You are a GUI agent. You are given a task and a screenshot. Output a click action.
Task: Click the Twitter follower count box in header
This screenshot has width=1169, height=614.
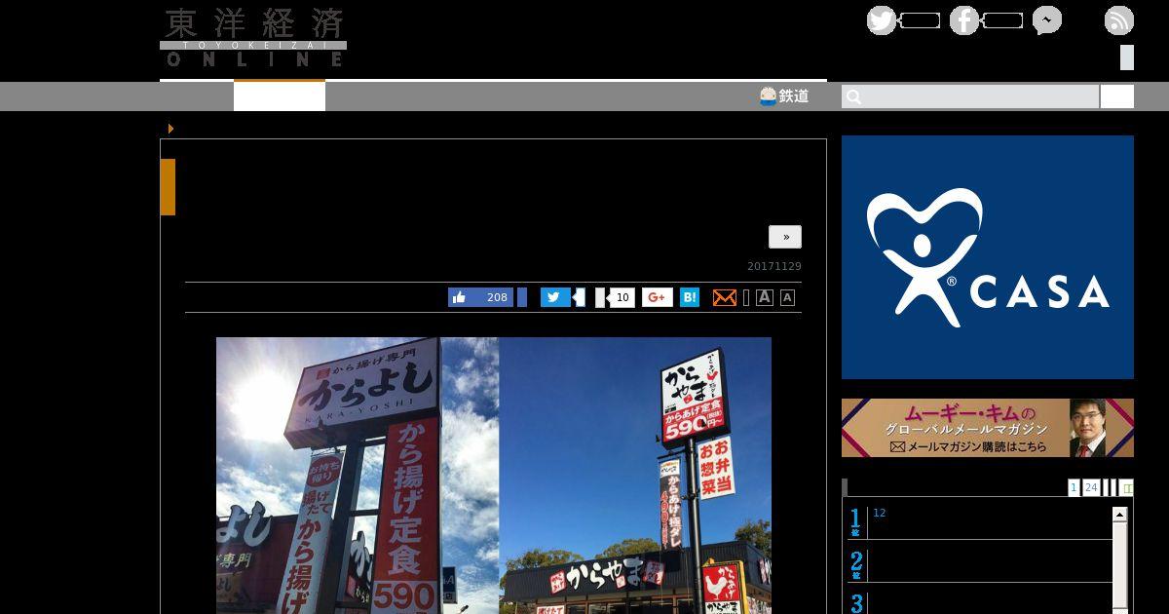920,20
